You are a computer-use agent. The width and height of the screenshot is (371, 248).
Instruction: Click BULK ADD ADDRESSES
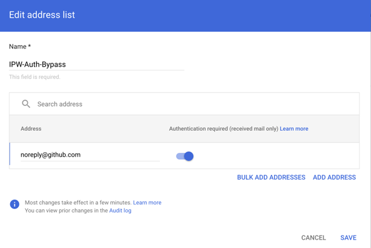(271, 178)
